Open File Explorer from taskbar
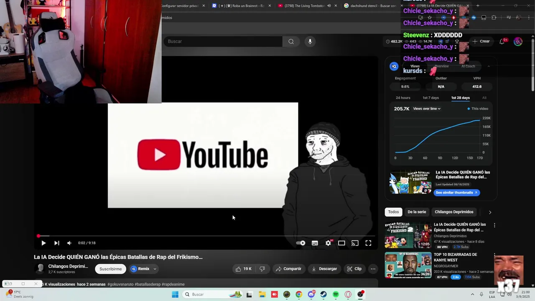Screen dimensions: 535x301 click(x=262, y=294)
